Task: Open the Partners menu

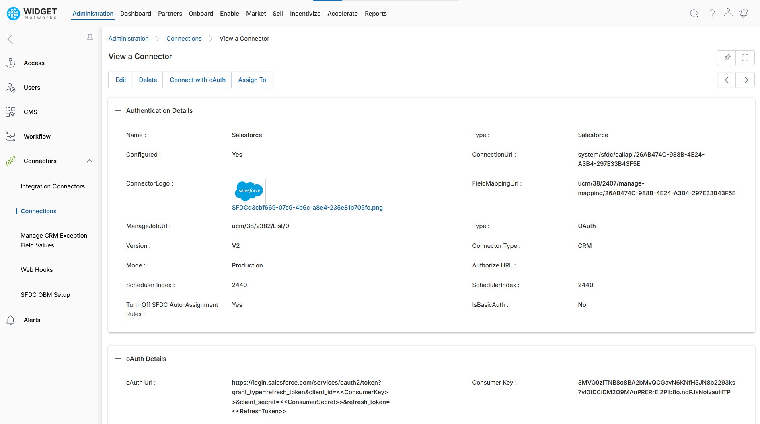Action: coord(170,14)
